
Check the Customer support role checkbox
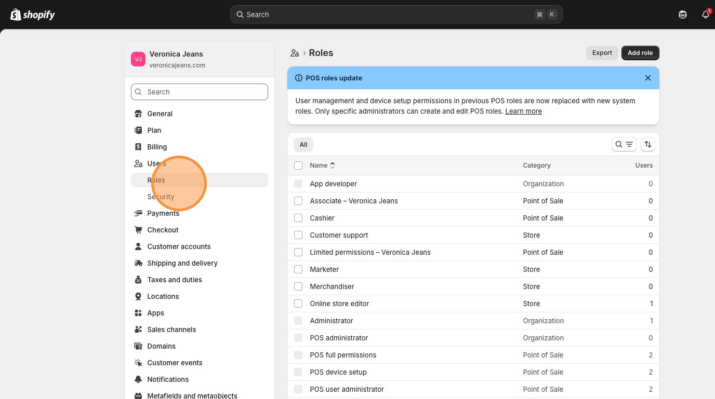pyautogui.click(x=298, y=235)
